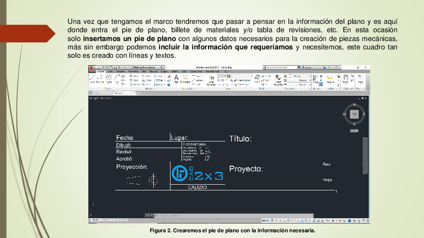Viewport: 424px width, 238px height.
Task: Open the ByLayer lineweight dropdown in Properties
Action: 299,80
